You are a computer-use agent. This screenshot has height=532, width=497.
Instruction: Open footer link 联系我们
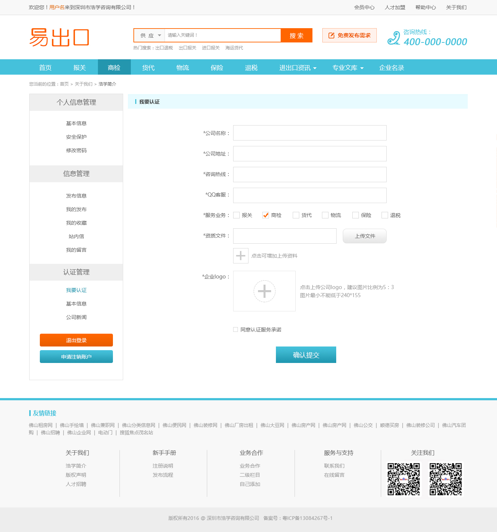(x=334, y=466)
